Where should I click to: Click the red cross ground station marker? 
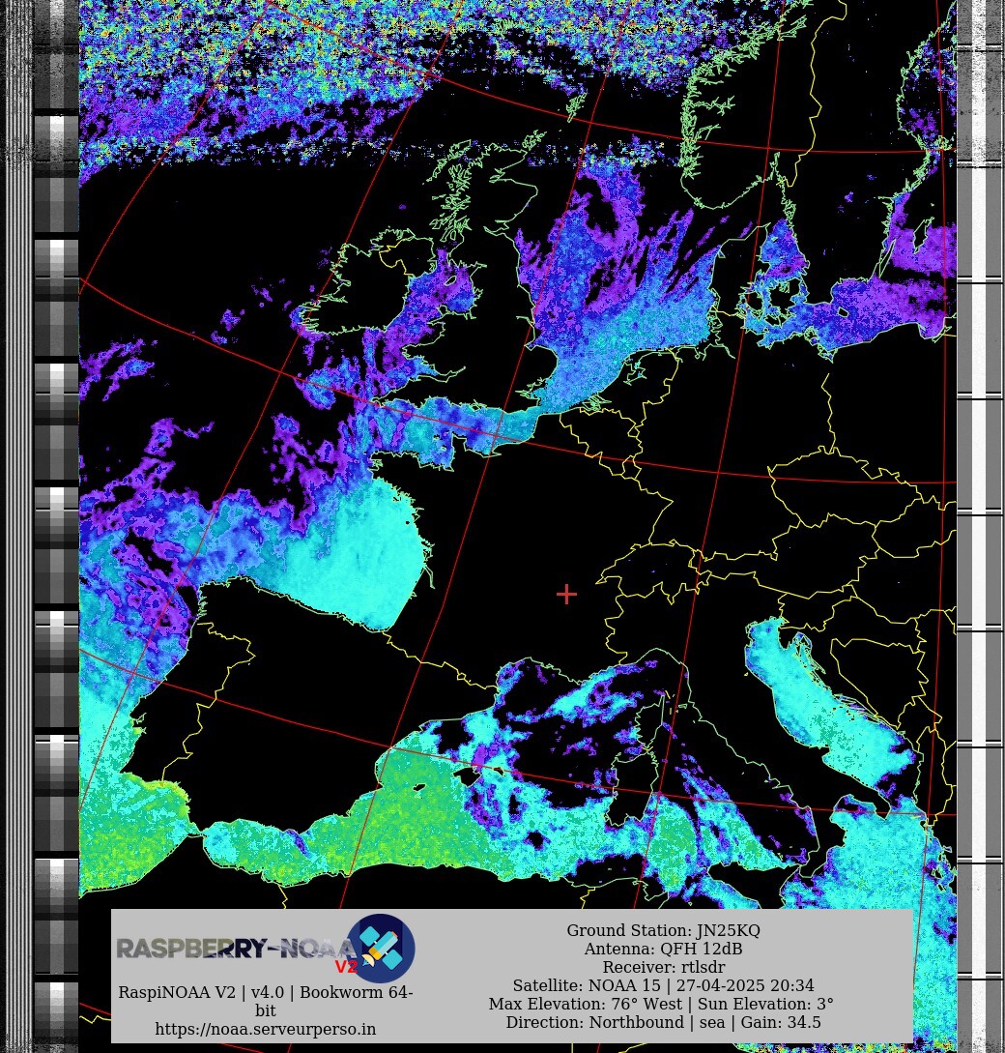pyautogui.click(x=566, y=595)
